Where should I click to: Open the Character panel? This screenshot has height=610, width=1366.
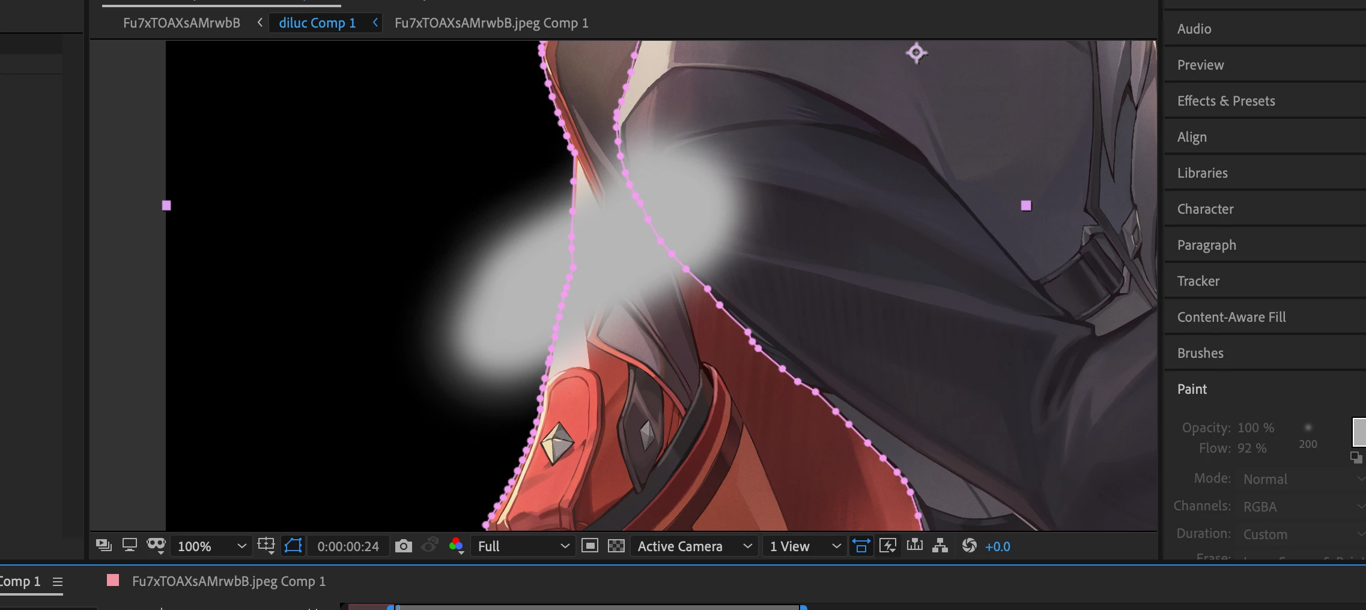pyautogui.click(x=1264, y=209)
